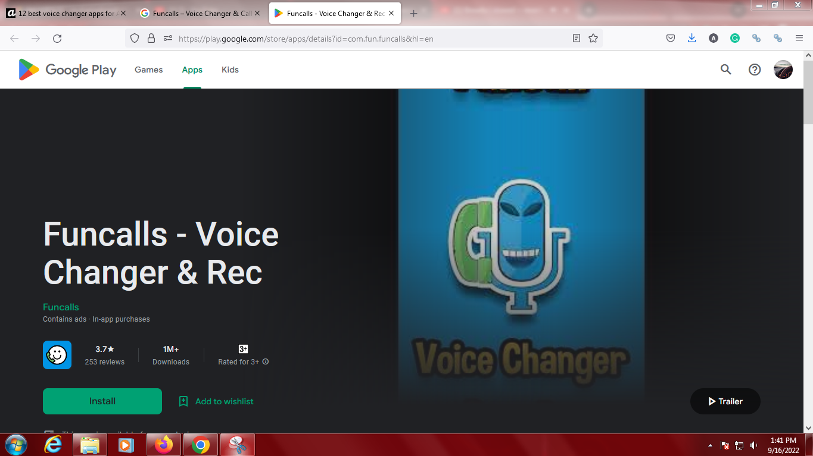Screen dimensions: 813x456
Task: Click Add to wishlist
Action: (217, 401)
